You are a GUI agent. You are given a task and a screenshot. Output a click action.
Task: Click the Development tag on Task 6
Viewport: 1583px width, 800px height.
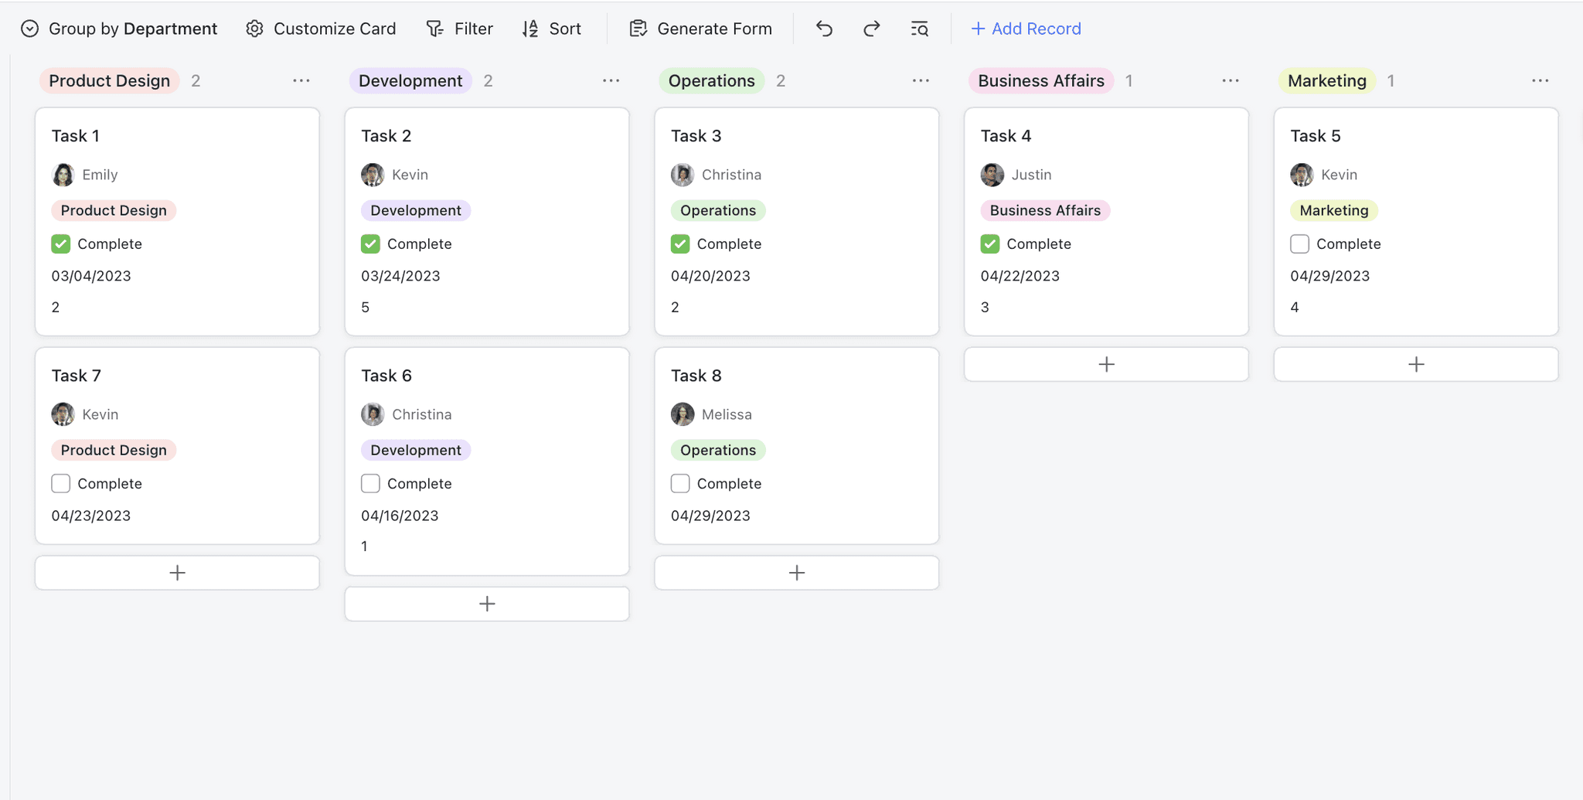pos(416,450)
